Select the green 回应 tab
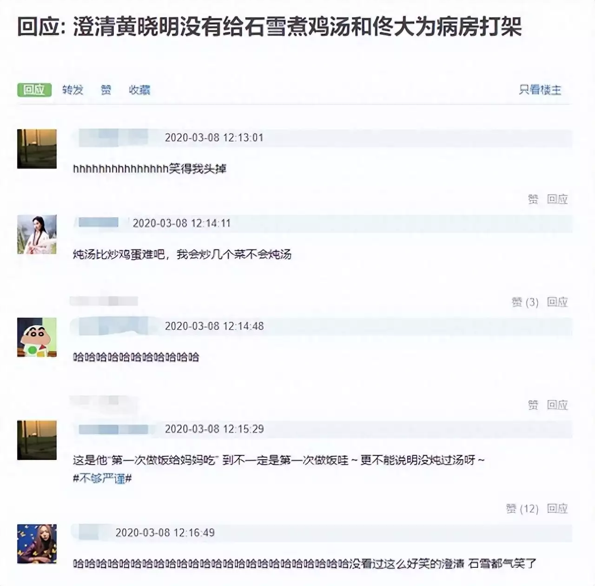Image resolution: width=595 pixels, height=586 pixels. (x=34, y=90)
